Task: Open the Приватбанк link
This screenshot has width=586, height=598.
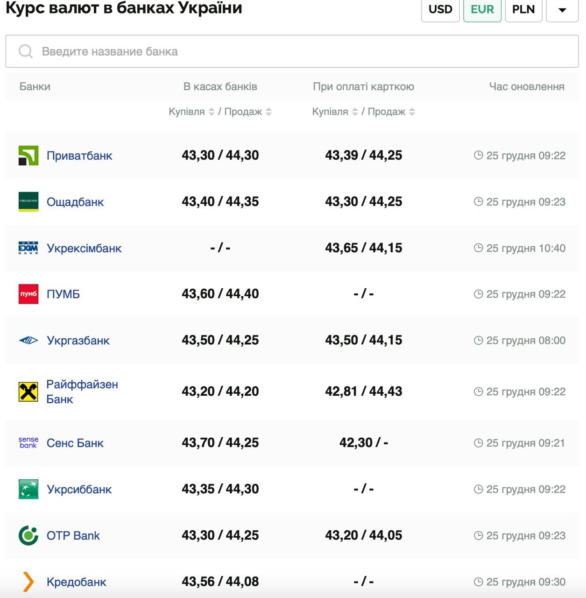Action: [79, 156]
